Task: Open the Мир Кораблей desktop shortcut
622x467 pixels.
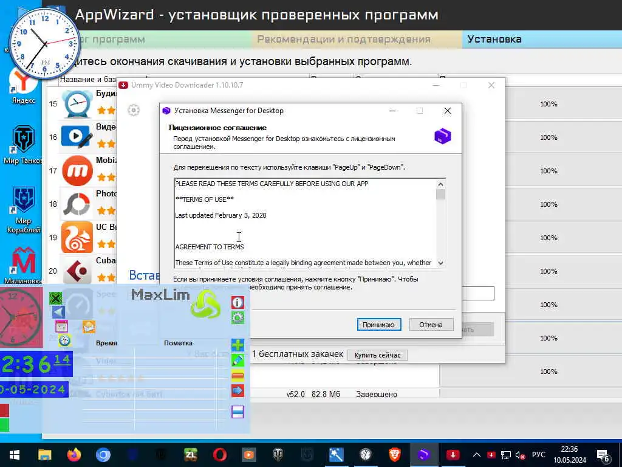Action: (24, 210)
